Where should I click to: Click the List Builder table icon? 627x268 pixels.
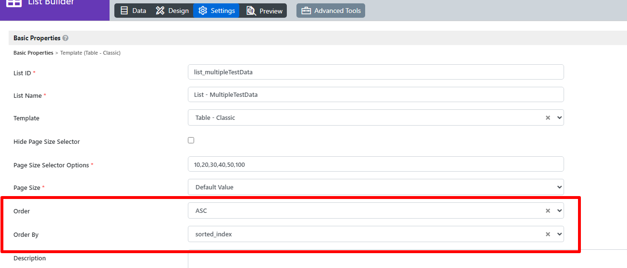click(x=14, y=2)
